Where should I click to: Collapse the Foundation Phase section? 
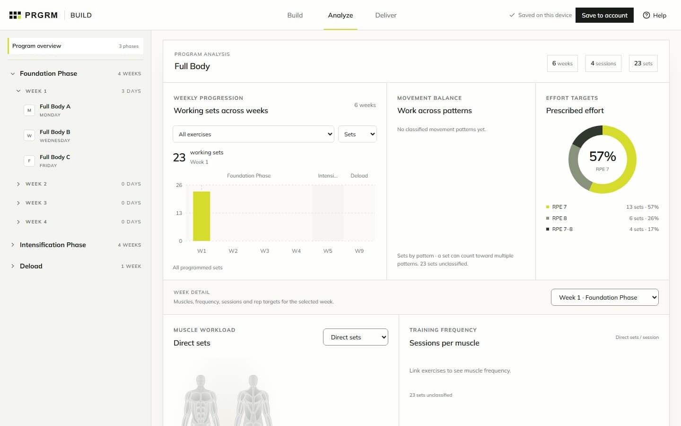pyautogui.click(x=13, y=74)
